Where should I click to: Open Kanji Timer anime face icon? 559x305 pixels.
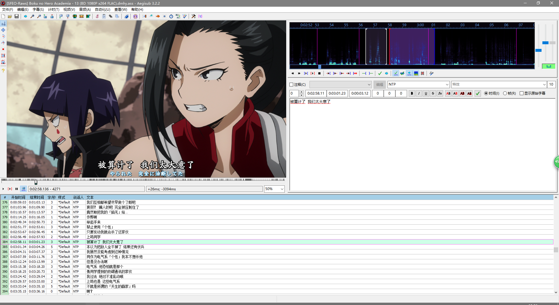pos(135,16)
